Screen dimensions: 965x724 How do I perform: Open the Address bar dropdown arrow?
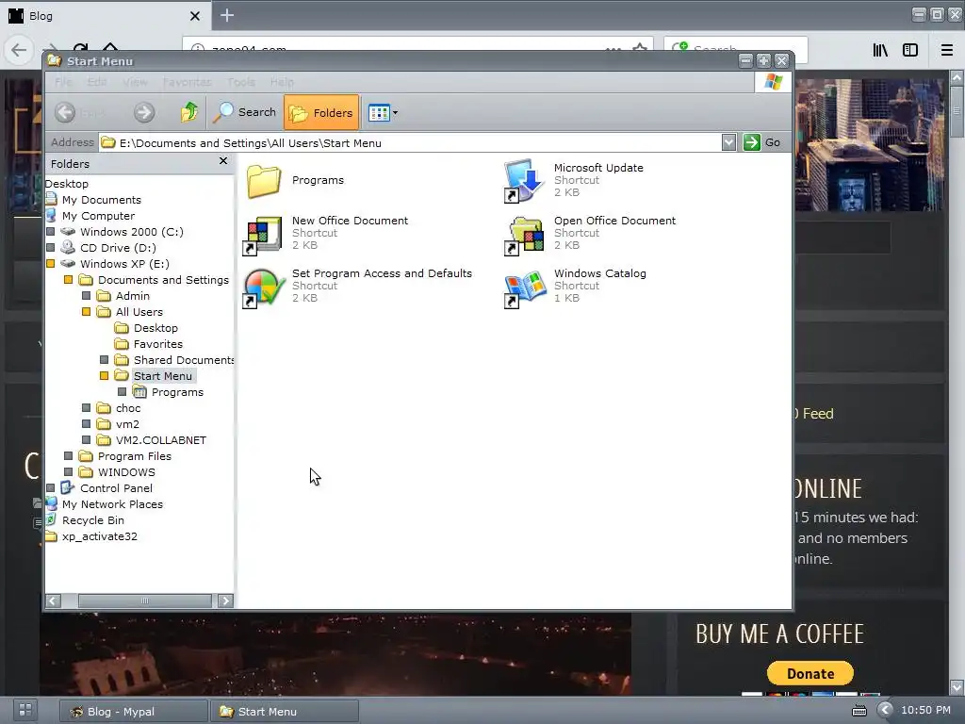[x=728, y=143]
